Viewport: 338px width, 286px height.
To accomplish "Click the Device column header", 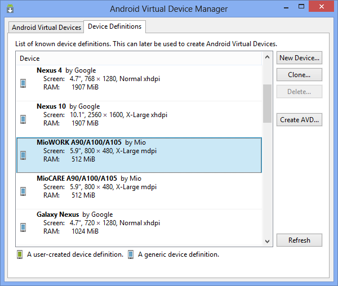I will (x=139, y=59).
